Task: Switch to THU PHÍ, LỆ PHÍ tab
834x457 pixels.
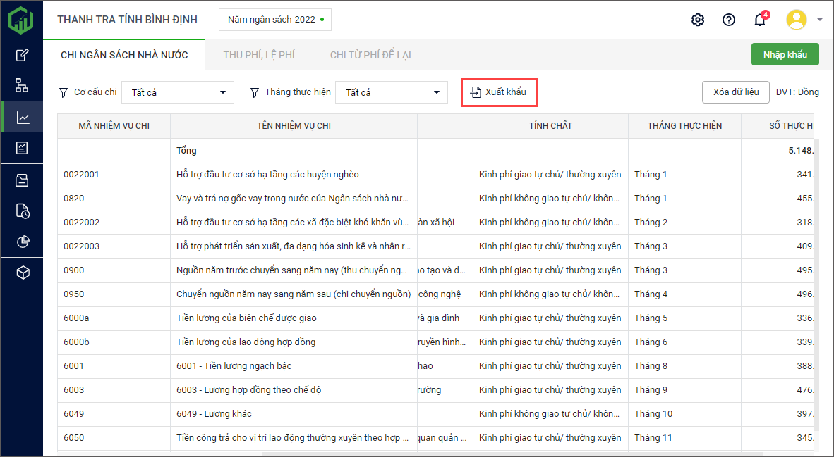Action: pos(259,55)
